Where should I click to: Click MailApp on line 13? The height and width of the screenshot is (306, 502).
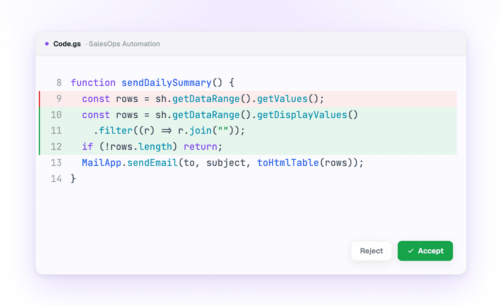pos(102,163)
